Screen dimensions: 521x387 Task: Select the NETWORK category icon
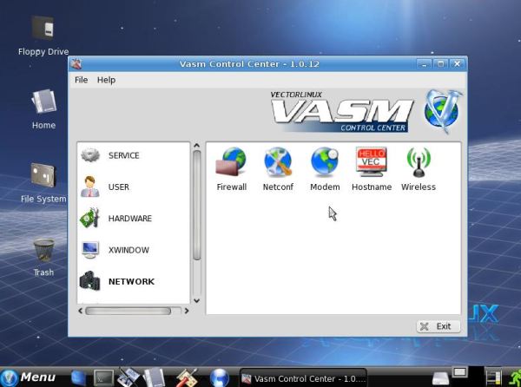[x=89, y=281]
